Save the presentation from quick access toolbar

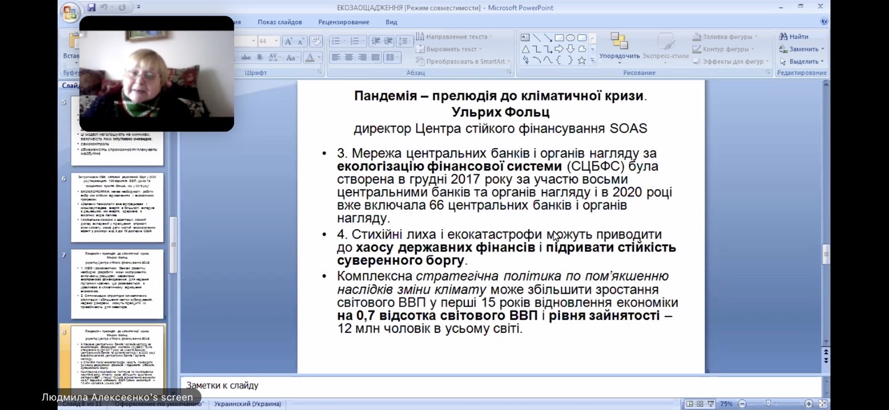92,7
